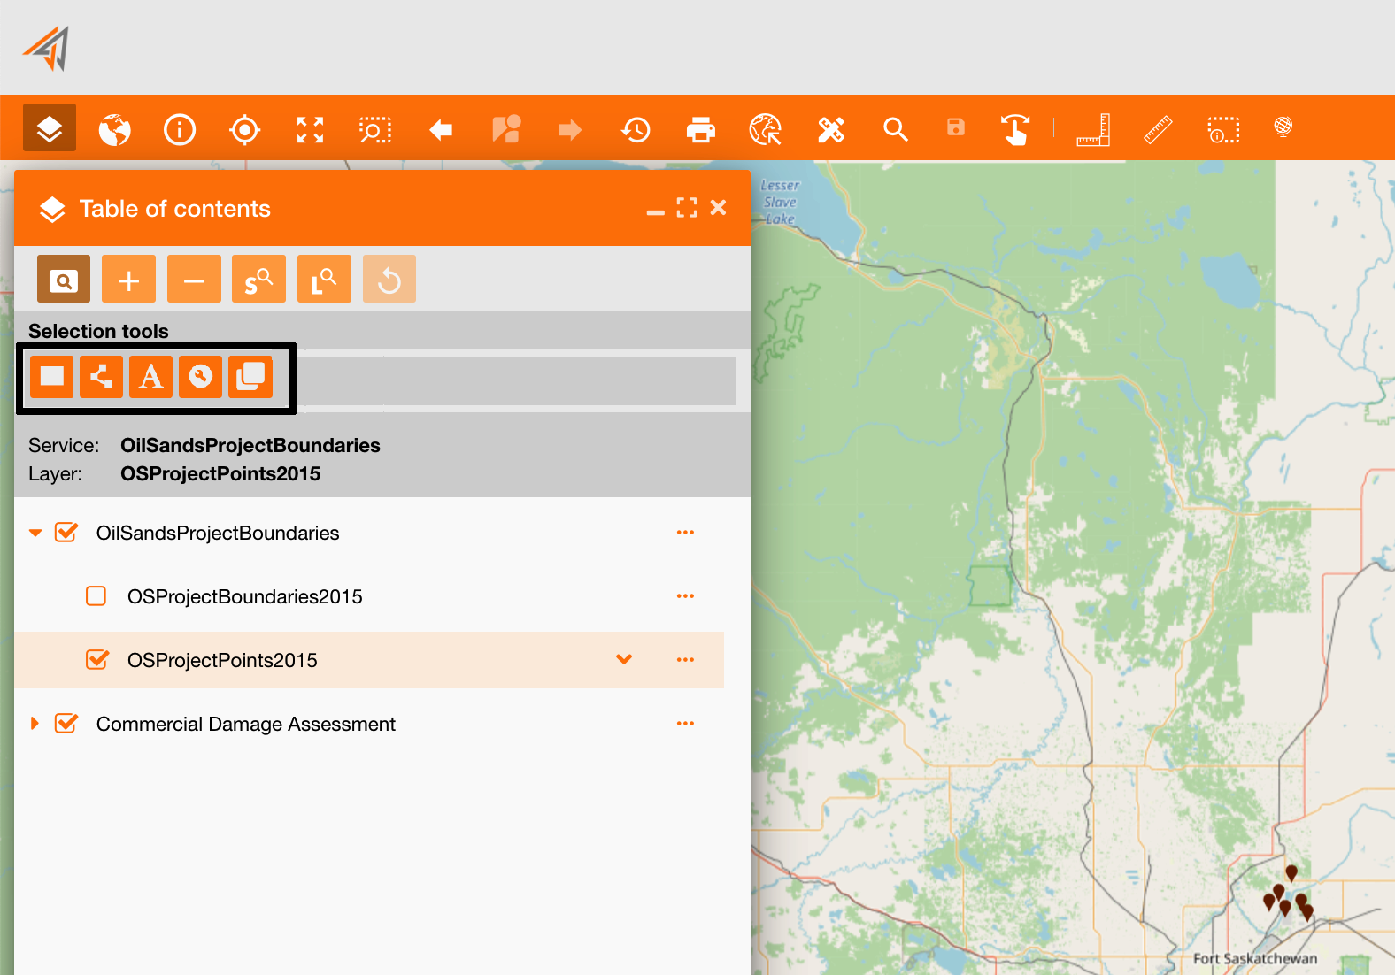Select the stacked copies selection tool
The width and height of the screenshot is (1395, 975).
(x=250, y=377)
